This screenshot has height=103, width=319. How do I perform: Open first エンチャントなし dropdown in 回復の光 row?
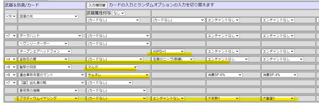click(x=223, y=20)
